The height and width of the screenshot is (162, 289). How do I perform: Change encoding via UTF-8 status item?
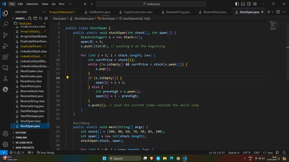(246, 152)
